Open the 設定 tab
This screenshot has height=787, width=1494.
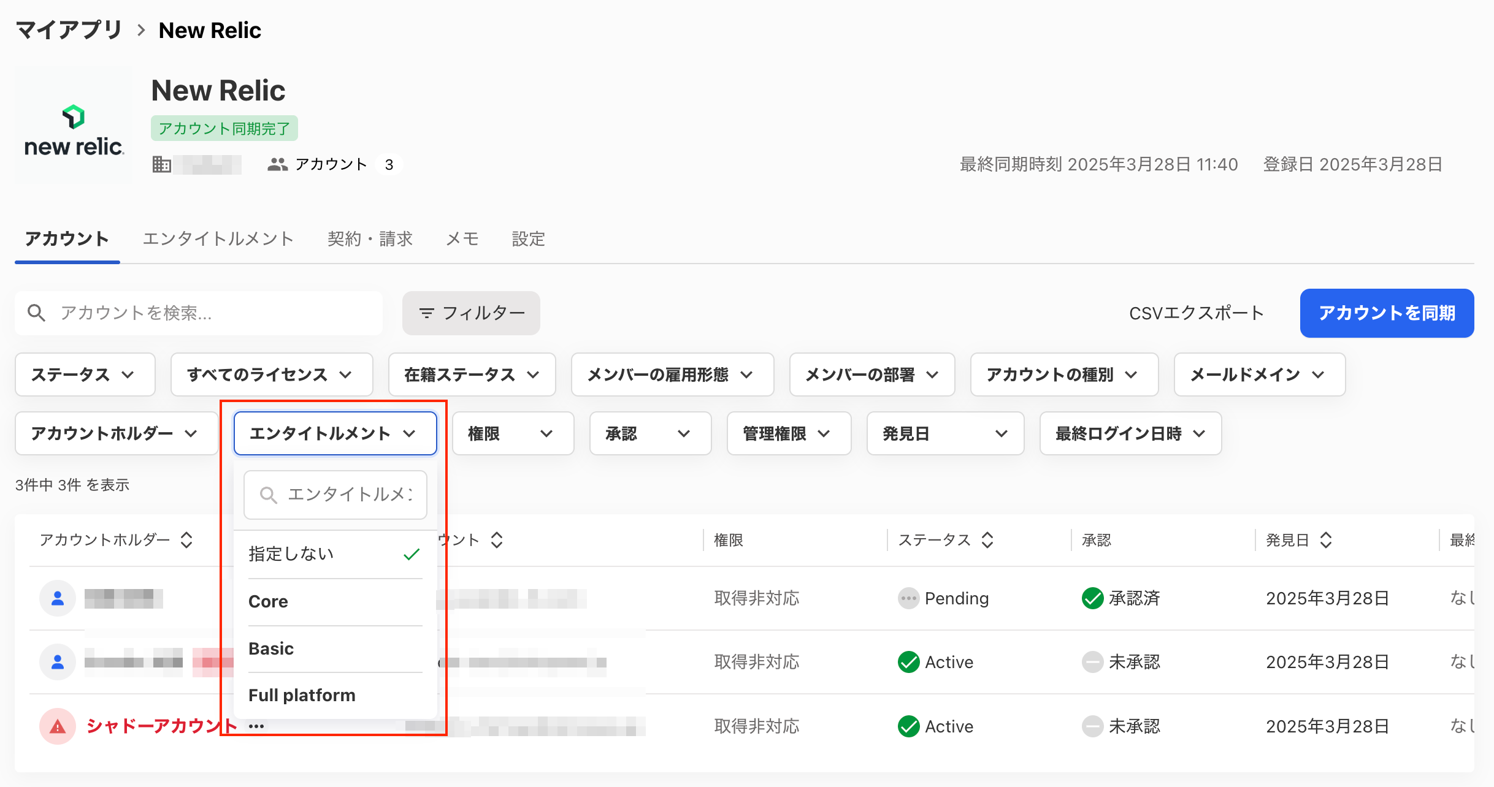(x=529, y=238)
